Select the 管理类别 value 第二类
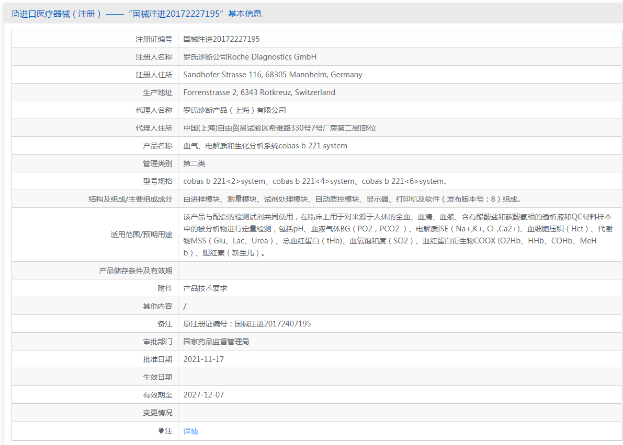This screenshot has height=445, width=623. [x=194, y=163]
